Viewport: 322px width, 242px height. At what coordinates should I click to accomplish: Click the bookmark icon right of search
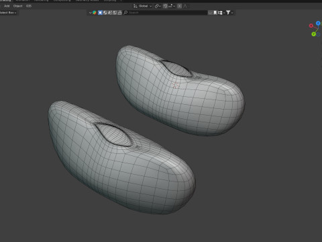point(215,13)
